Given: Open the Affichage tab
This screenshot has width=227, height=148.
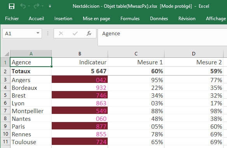Looking at the screenshot, I should [216, 19].
